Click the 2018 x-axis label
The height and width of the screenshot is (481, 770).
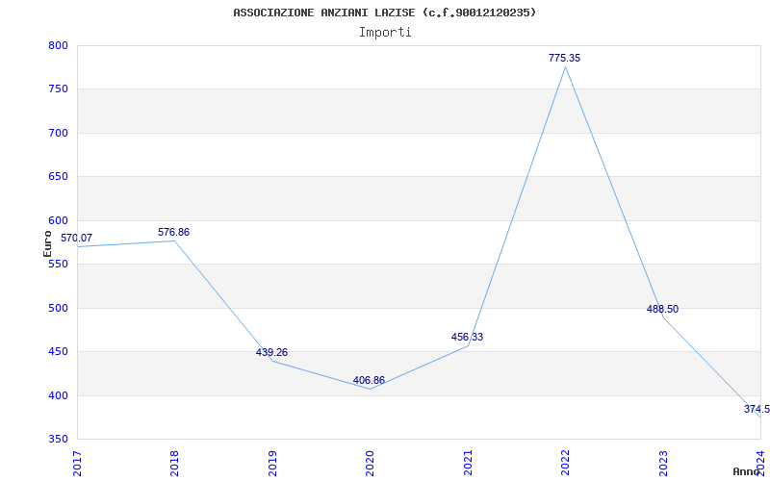coord(175,463)
